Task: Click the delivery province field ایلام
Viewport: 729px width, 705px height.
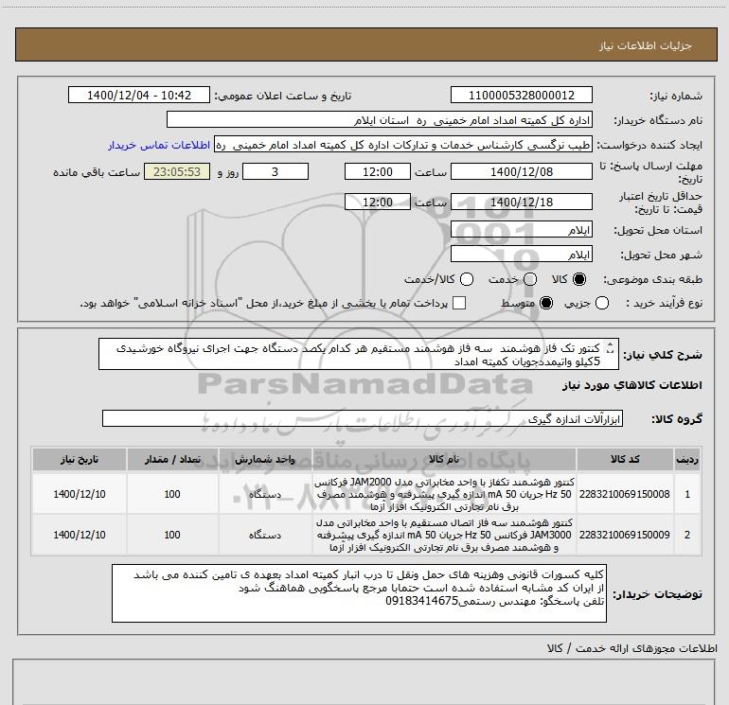Action: pos(521,230)
